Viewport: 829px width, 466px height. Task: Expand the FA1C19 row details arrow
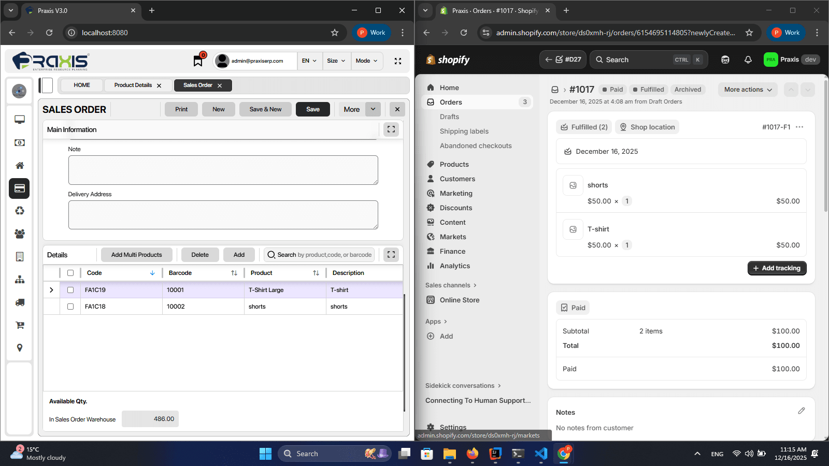click(x=51, y=290)
